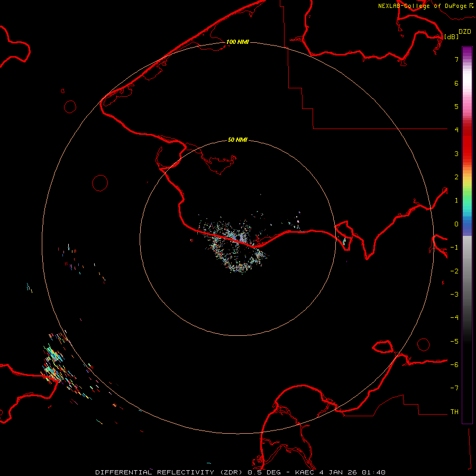This screenshot has width=476, height=476.
Task: Click the red circle outline in the lower right
Action: tap(424, 345)
